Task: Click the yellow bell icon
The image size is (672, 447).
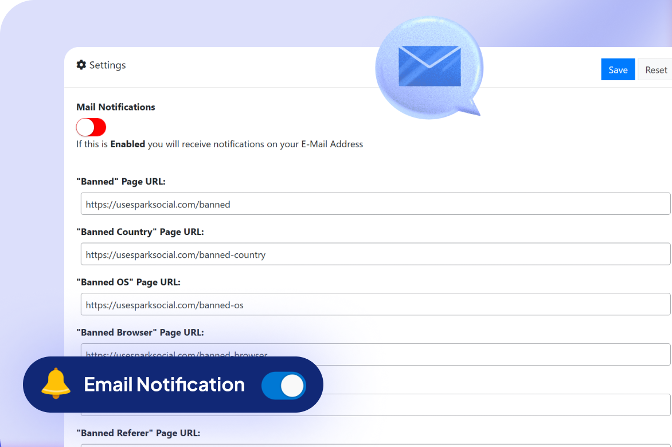Action: tap(56, 384)
